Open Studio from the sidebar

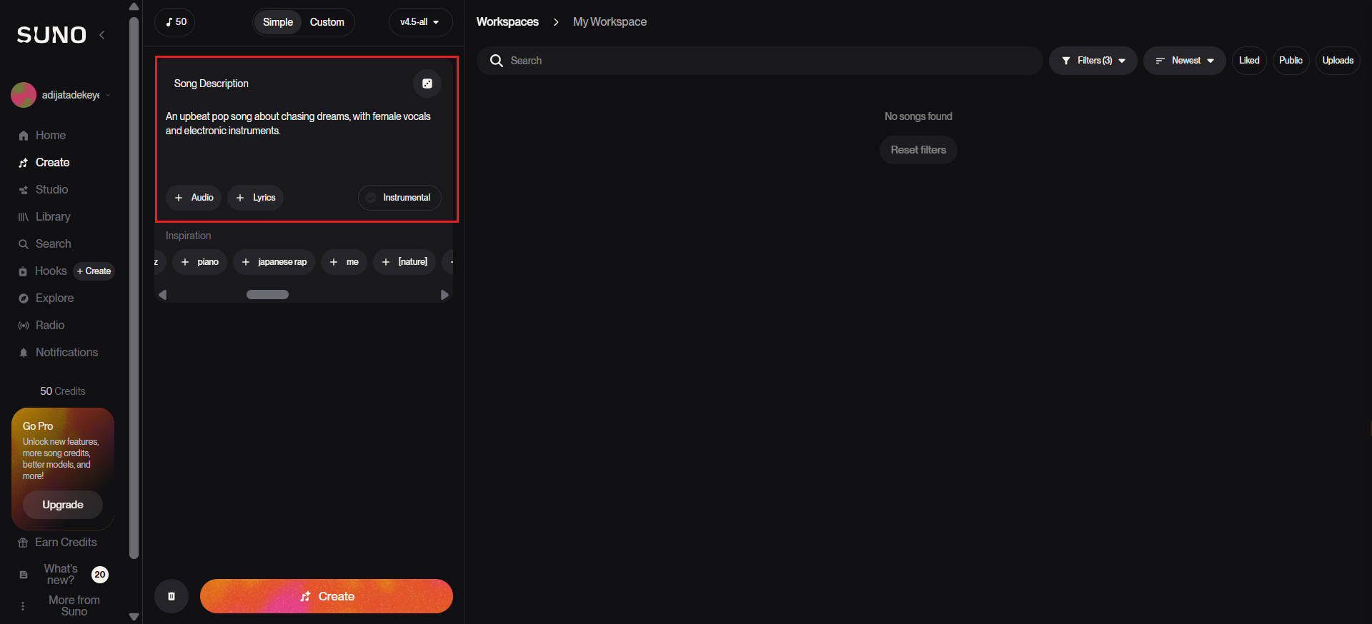coord(51,189)
